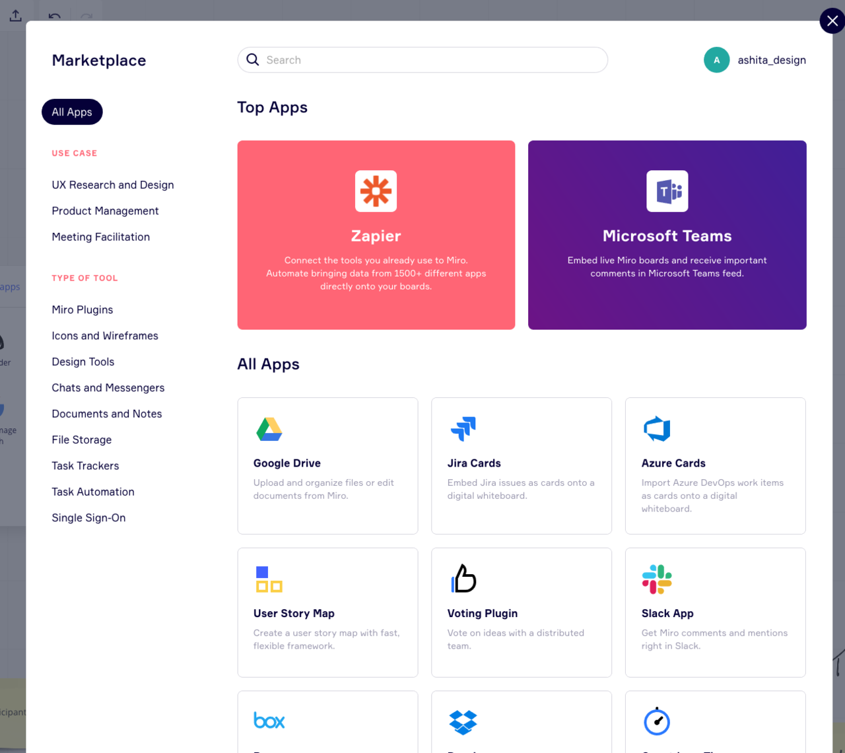Click the Google Drive icon
The height and width of the screenshot is (753, 845).
269,430
